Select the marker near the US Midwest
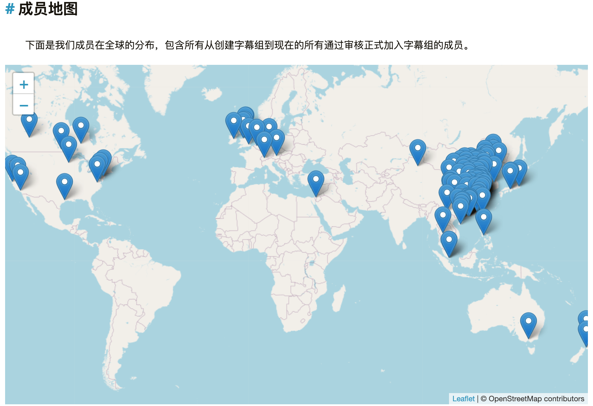The width and height of the screenshot is (593, 406). pyautogui.click(x=69, y=147)
